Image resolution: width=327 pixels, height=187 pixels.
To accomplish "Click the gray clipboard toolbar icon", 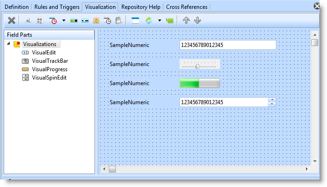I will (x=118, y=20).
